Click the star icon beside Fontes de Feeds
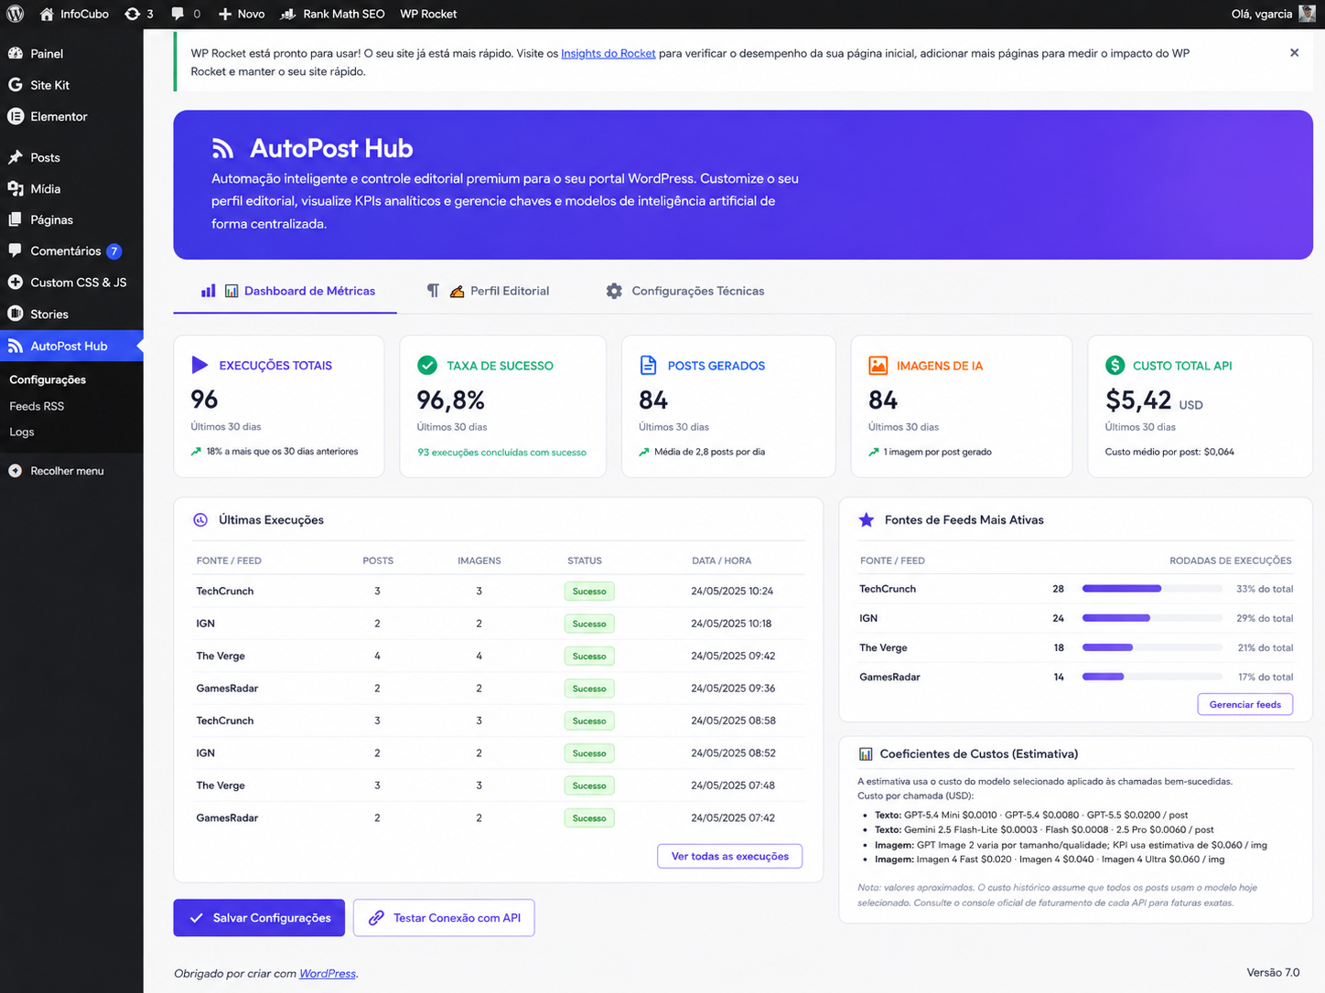The image size is (1325, 993). (866, 519)
